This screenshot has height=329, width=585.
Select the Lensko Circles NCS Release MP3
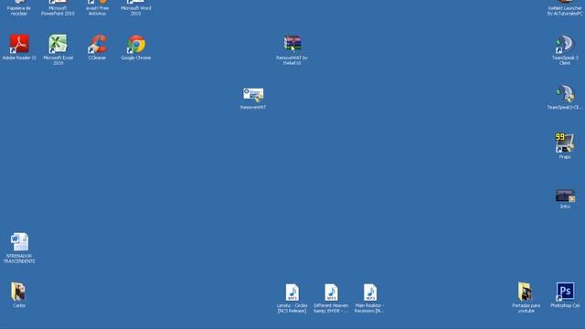[x=292, y=292]
